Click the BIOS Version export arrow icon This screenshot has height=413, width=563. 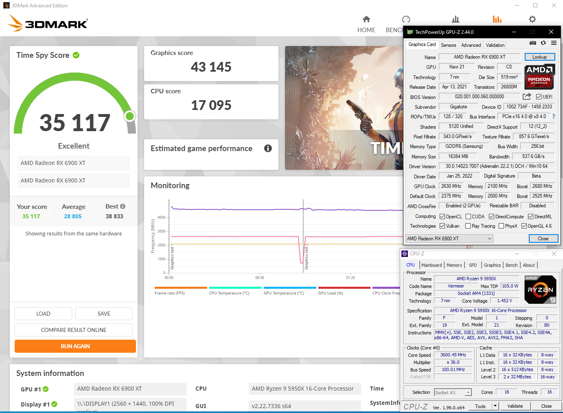pyautogui.click(x=527, y=97)
